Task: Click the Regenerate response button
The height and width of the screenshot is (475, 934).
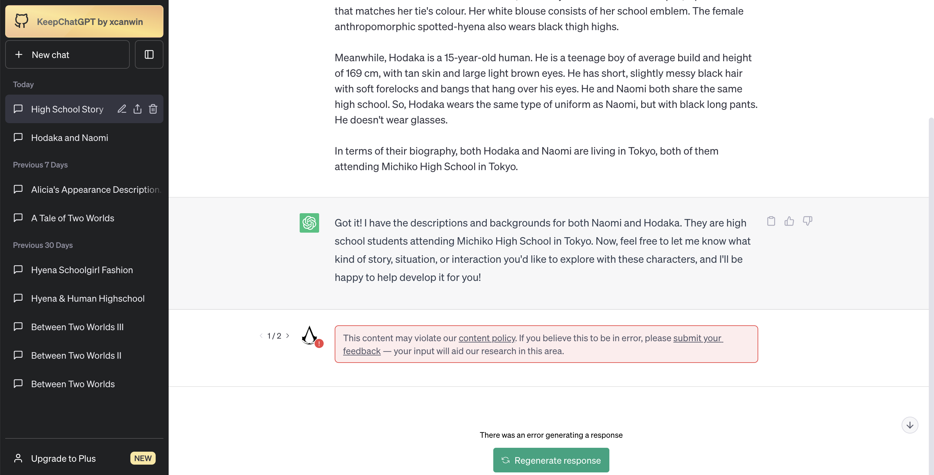Action: tap(551, 460)
